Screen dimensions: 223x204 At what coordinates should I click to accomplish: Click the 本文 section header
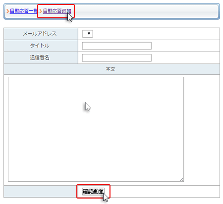[x=111, y=69]
